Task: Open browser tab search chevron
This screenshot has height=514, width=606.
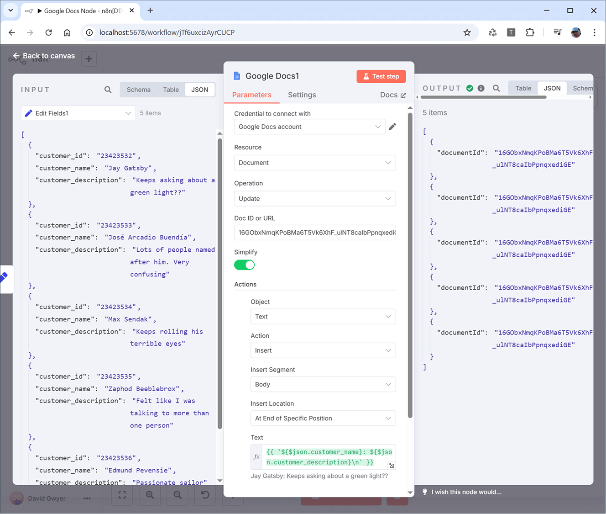Action: [10, 10]
